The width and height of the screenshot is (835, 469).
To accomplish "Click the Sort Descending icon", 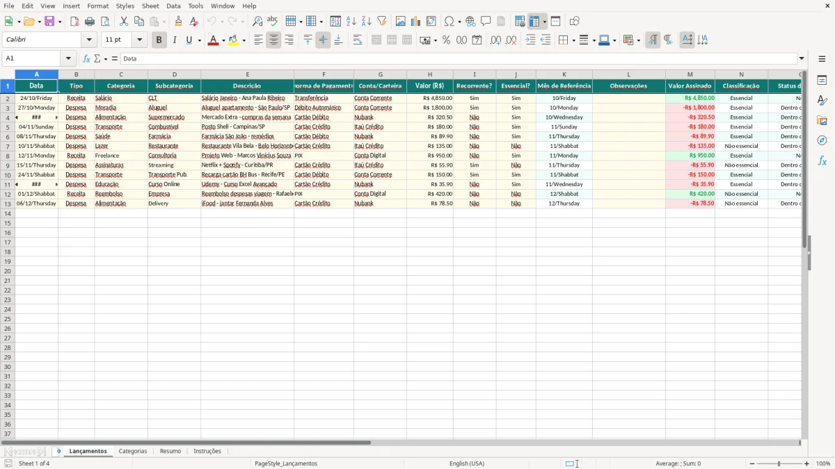I will 367,22.
